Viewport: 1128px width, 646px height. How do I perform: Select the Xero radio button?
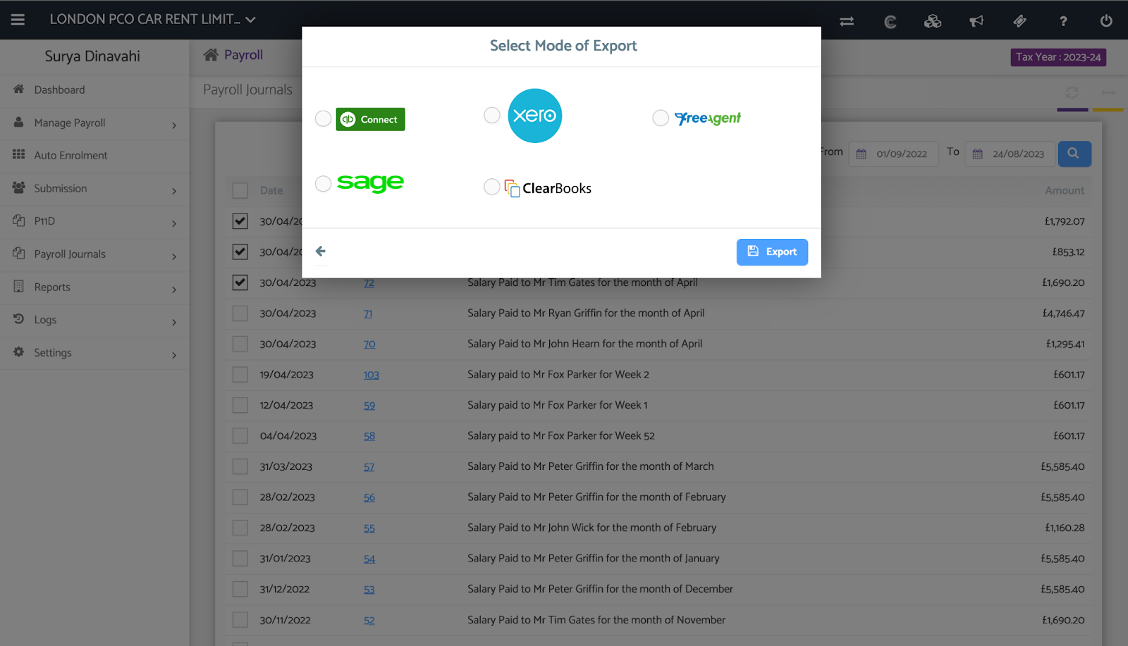pyautogui.click(x=491, y=115)
